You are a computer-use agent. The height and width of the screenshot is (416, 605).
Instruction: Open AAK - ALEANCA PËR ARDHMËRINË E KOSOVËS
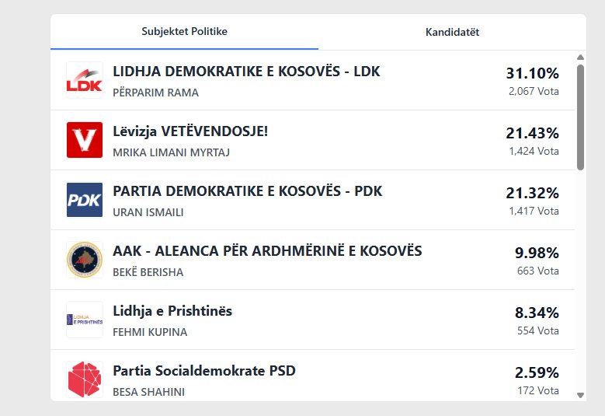(267, 251)
